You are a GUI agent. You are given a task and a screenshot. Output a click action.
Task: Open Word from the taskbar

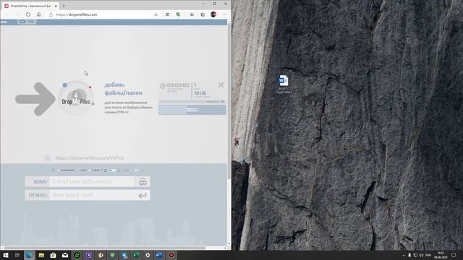pyautogui.click(x=159, y=255)
